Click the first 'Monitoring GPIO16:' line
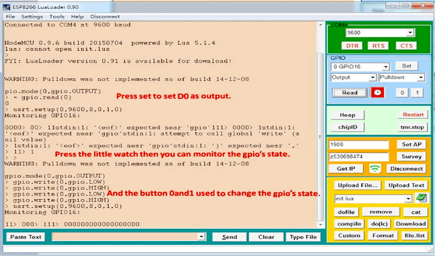 42,116
